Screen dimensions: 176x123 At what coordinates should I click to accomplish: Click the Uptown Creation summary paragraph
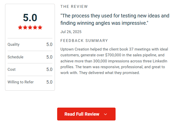[114, 61]
